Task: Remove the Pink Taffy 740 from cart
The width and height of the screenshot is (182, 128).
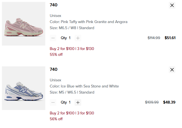Action: click(x=172, y=5)
